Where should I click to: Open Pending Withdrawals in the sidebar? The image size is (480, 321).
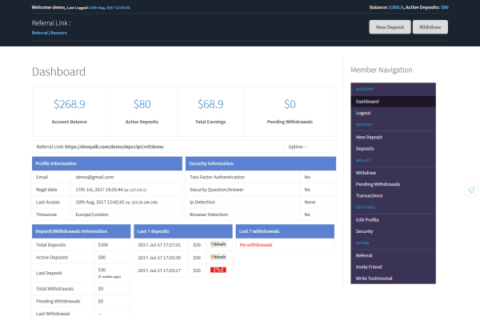point(378,183)
